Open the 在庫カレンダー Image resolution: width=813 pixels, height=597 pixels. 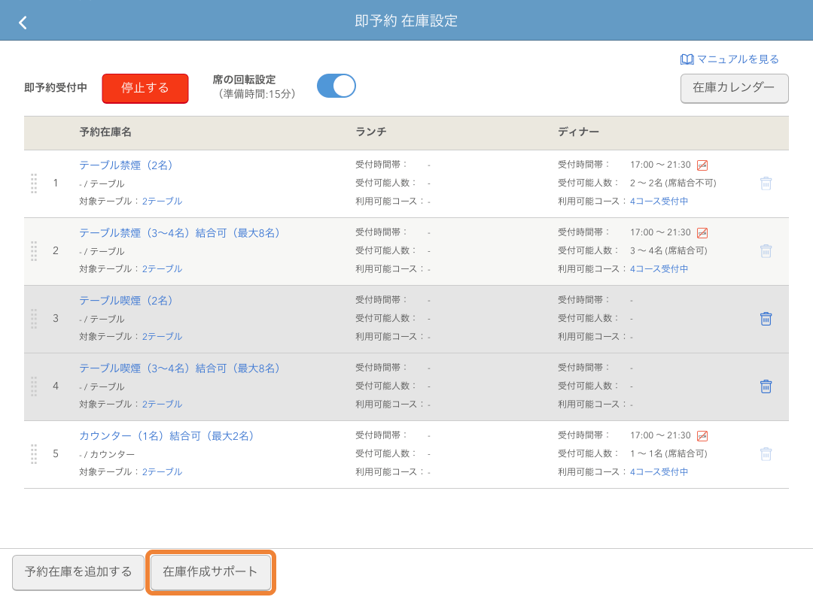pyautogui.click(x=734, y=89)
